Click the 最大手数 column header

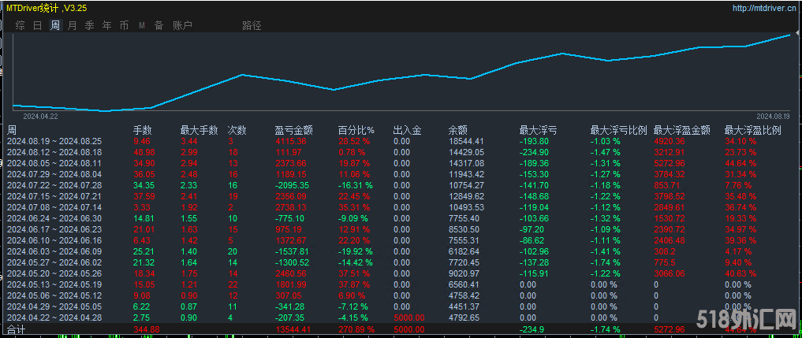pos(200,130)
